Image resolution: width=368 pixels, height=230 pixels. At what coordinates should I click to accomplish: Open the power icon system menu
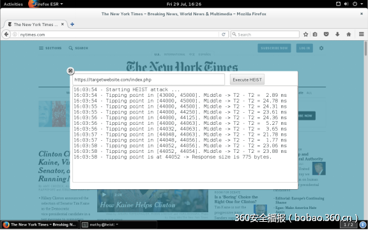pos(355,4)
